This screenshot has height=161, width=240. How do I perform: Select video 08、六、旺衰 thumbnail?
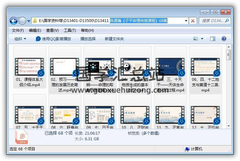pyautogui.click(x=65, y=115)
